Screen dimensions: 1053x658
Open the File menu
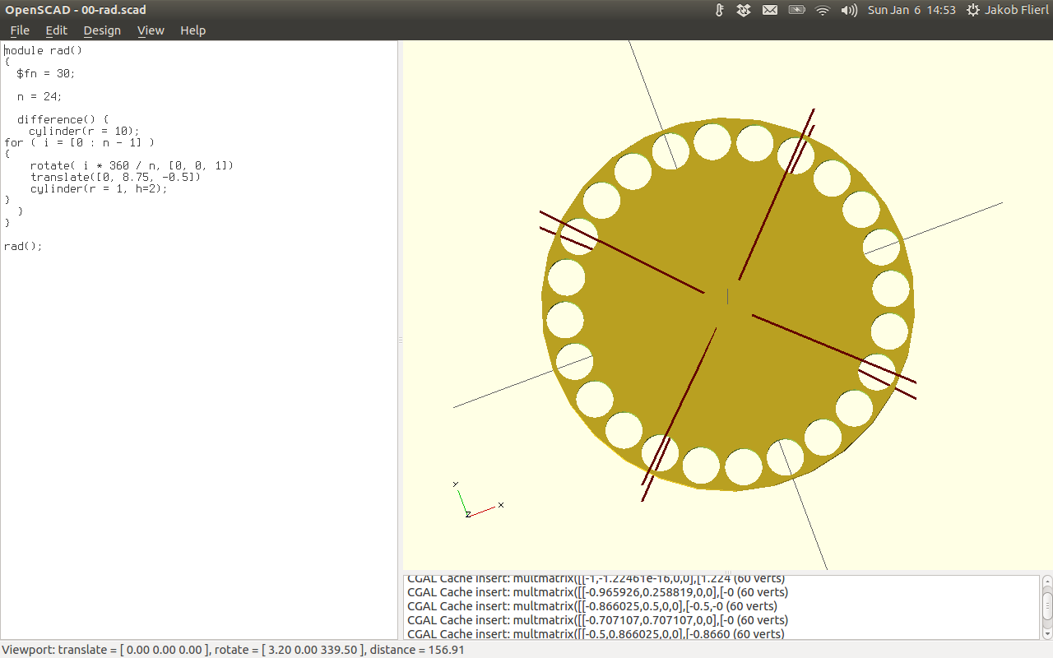coord(20,30)
